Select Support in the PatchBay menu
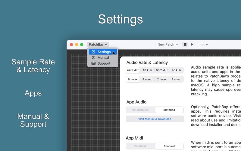Screen dimensions: 241x151 [103, 63]
